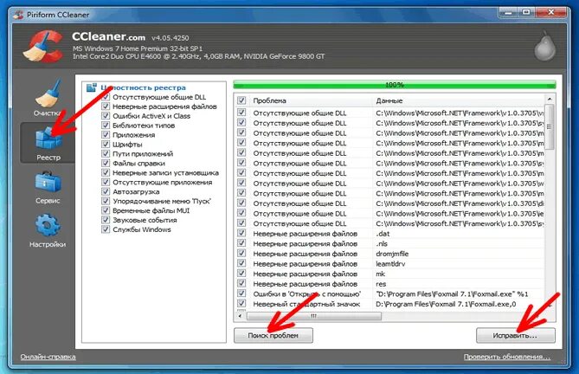Click the CCleaner.com title text
Image resolution: width=579 pixels, height=374 pixels.
pos(108,36)
